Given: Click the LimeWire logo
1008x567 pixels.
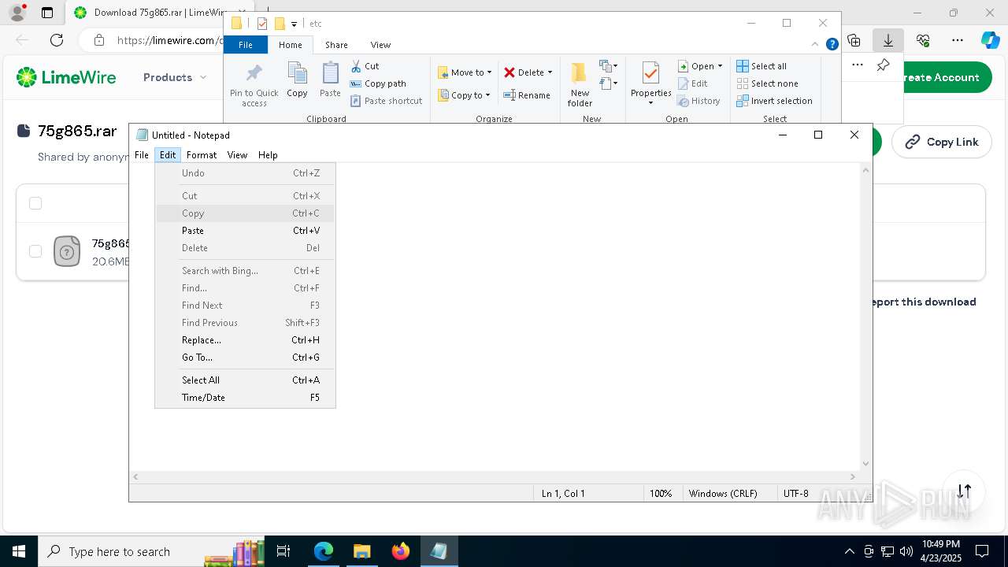Looking at the screenshot, I should click(x=66, y=77).
